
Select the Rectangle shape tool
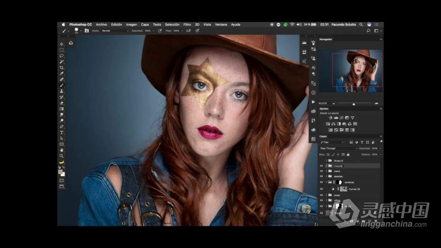62,145
